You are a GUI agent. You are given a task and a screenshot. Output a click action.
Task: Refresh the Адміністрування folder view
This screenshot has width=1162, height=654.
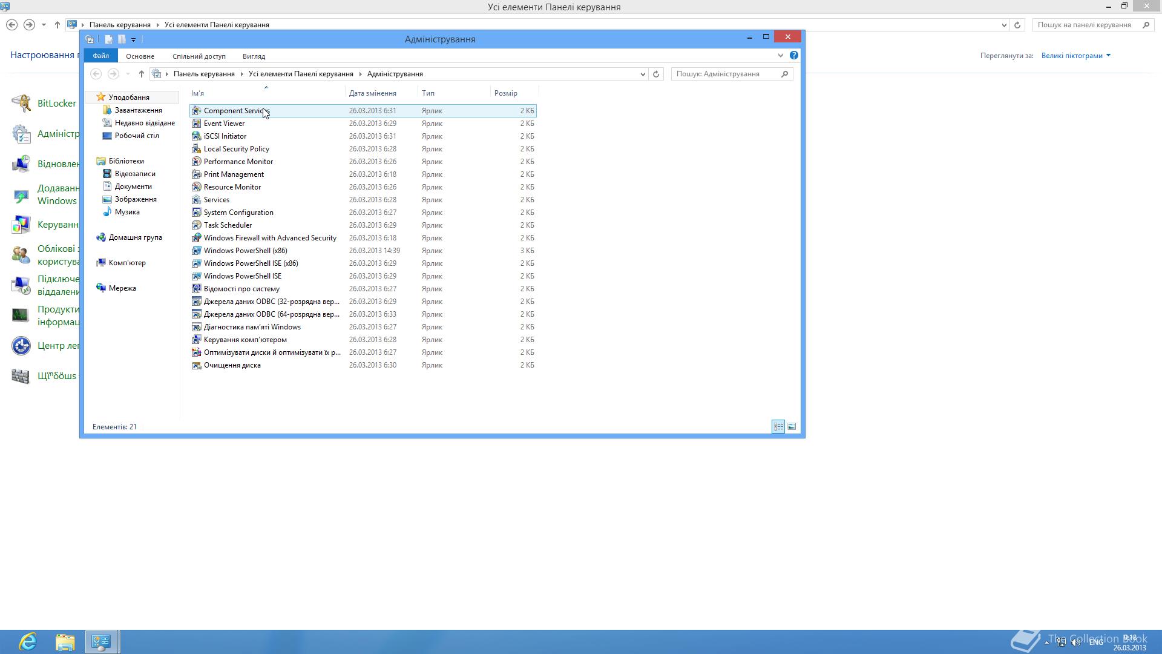(x=656, y=74)
